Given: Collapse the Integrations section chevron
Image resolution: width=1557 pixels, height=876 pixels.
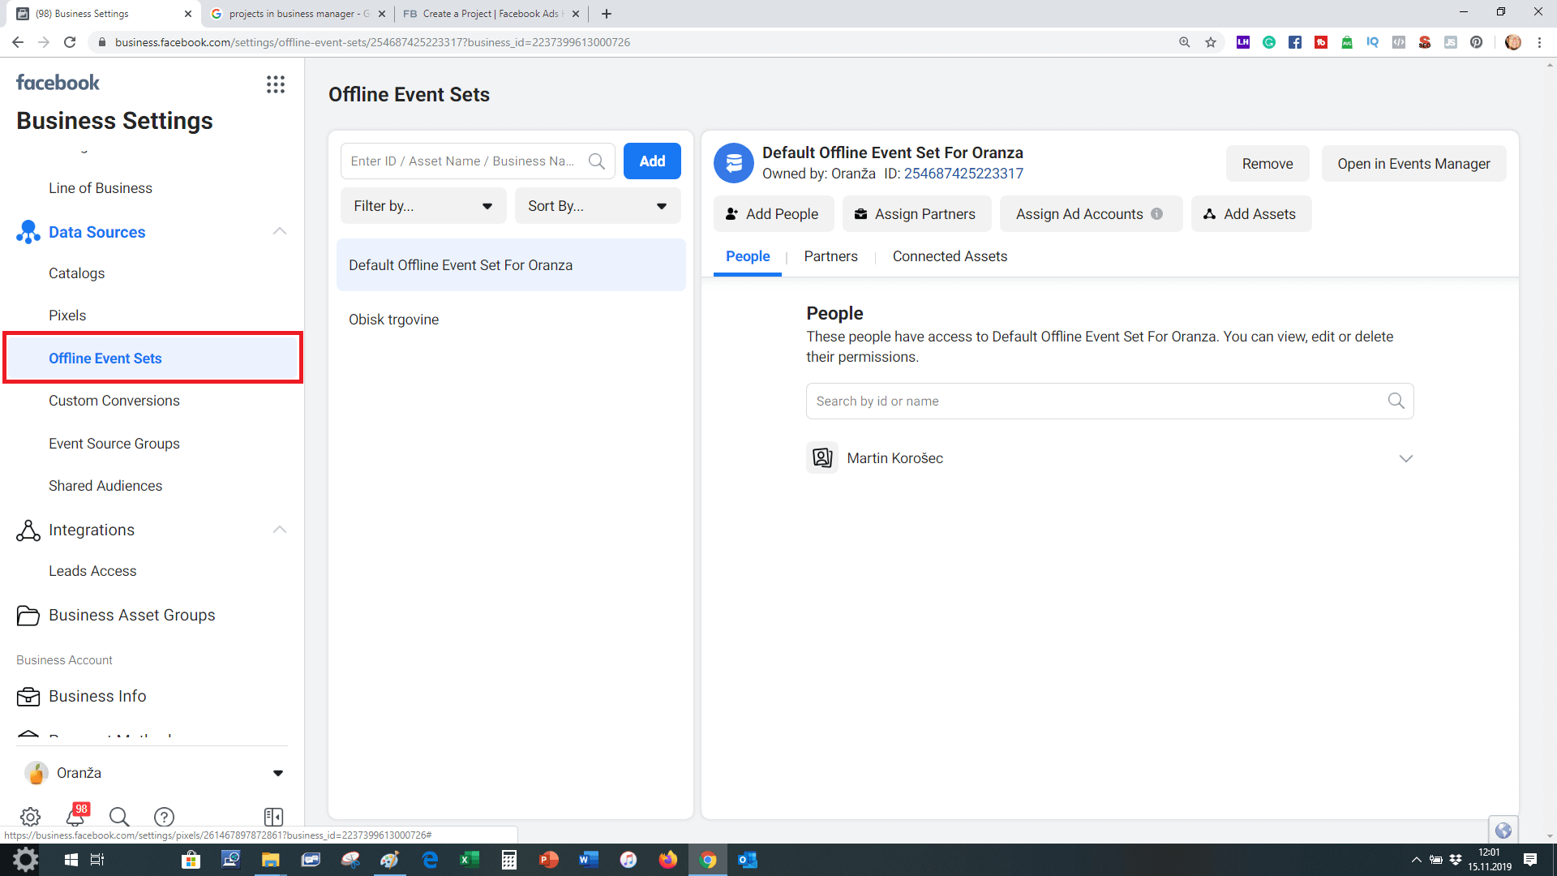Looking at the screenshot, I should 280,530.
